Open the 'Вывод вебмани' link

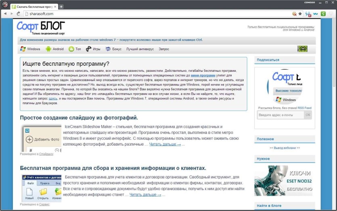click(285, 148)
